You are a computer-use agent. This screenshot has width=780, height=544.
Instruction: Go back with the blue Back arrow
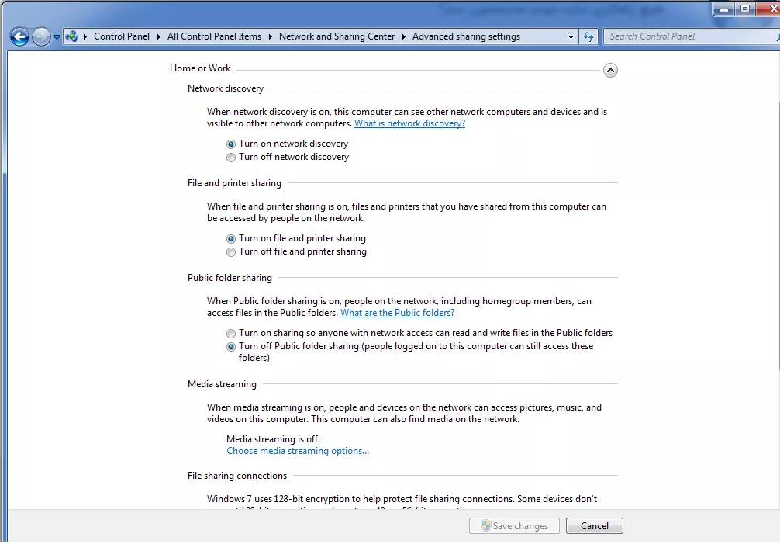[x=20, y=36]
